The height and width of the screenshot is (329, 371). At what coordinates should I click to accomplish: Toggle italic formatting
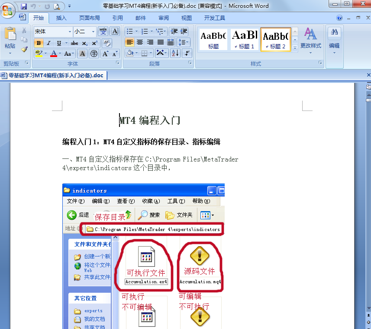49,43
